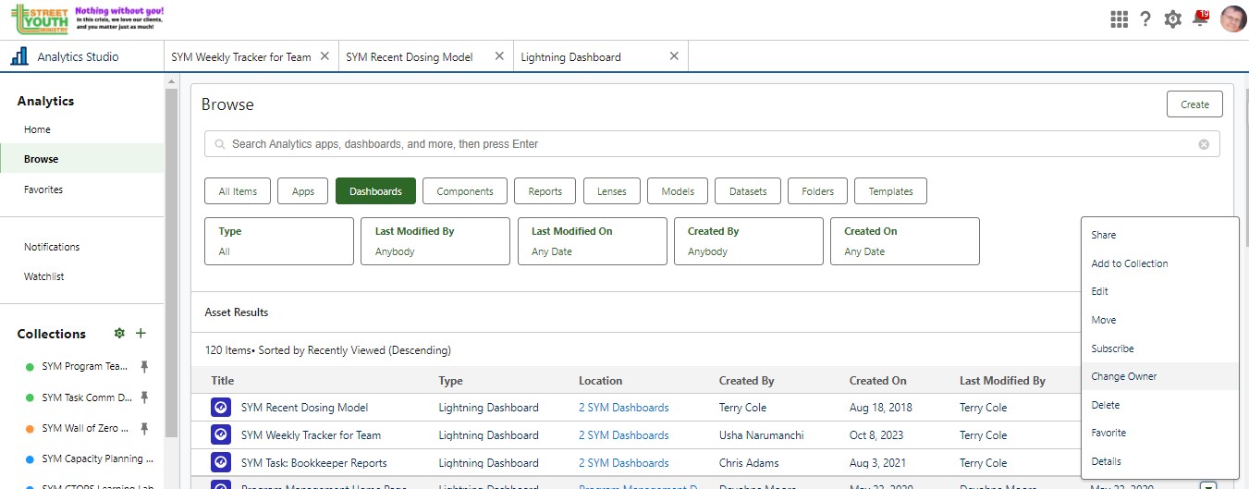Viewport: 1249px width, 489px height.
Task: Open the notifications bell icon
Action: 1201,18
